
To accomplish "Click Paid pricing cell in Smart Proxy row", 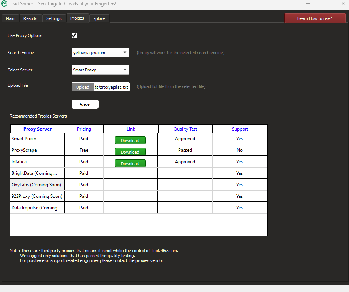I will pos(84,138).
